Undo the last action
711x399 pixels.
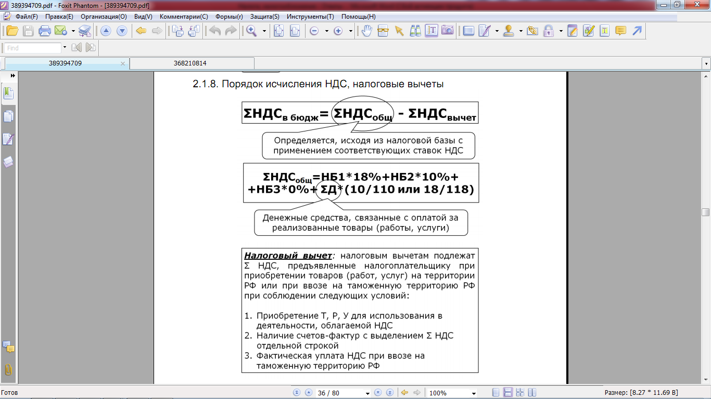[x=214, y=31]
